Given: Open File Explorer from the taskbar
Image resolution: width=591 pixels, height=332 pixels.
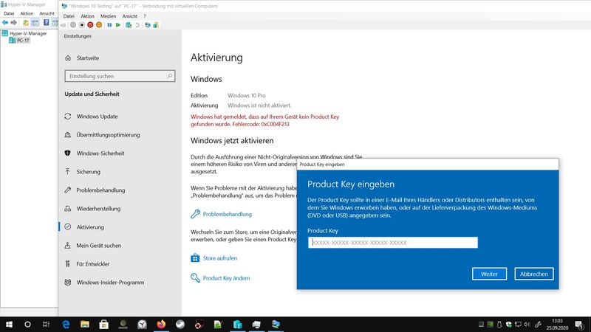Looking at the screenshot, I should tap(85, 324).
